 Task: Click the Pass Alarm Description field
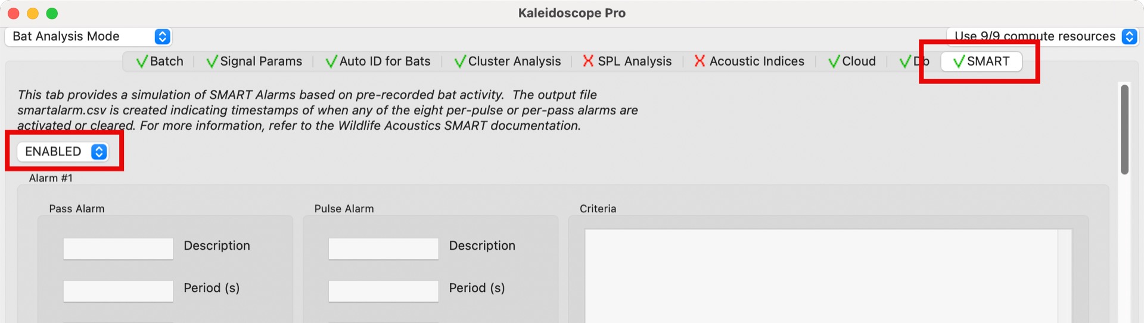118,249
